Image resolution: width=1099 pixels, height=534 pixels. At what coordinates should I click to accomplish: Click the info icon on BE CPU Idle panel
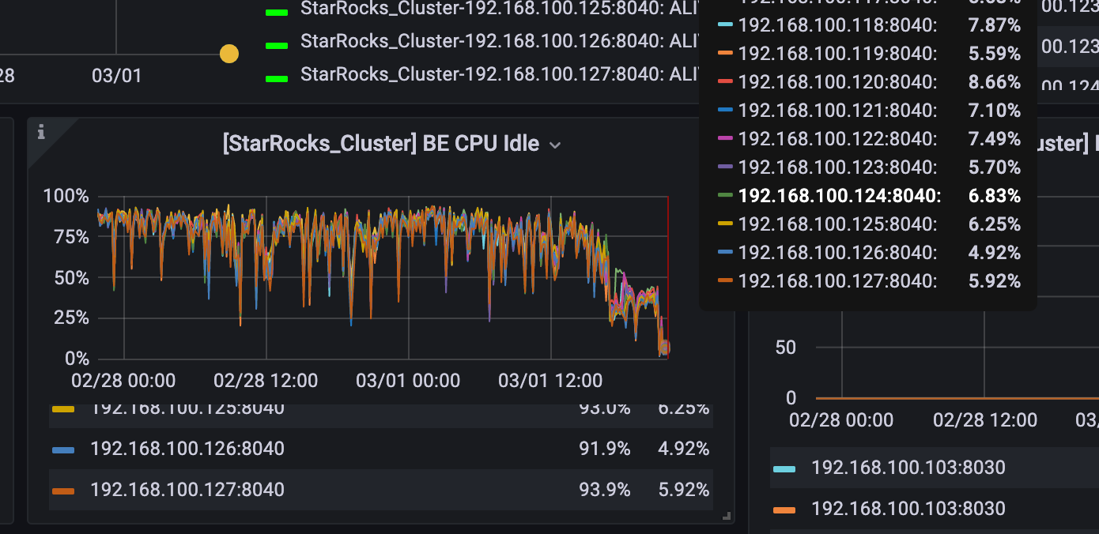click(x=41, y=133)
